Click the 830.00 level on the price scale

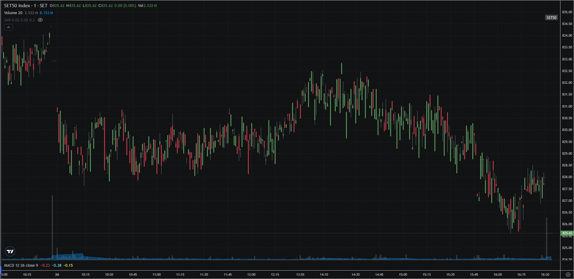[567, 130]
